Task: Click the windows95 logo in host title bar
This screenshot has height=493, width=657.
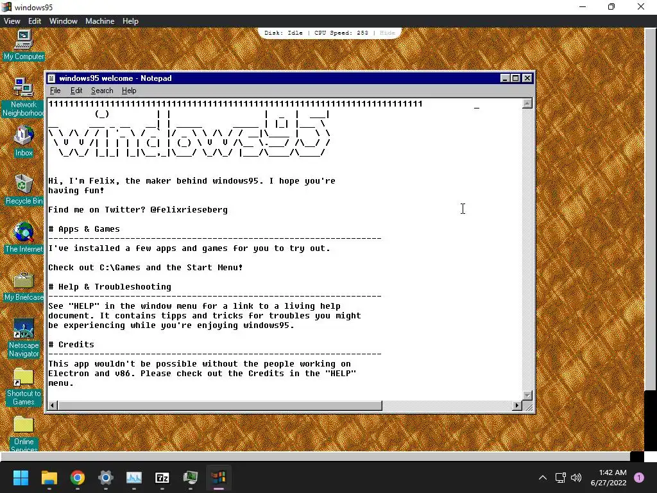Action: click(x=6, y=6)
